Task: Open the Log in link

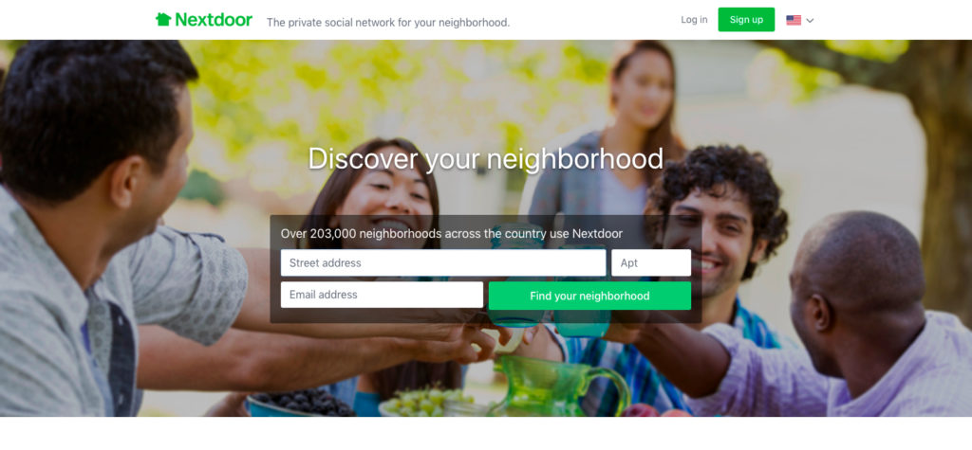Action: click(x=694, y=20)
